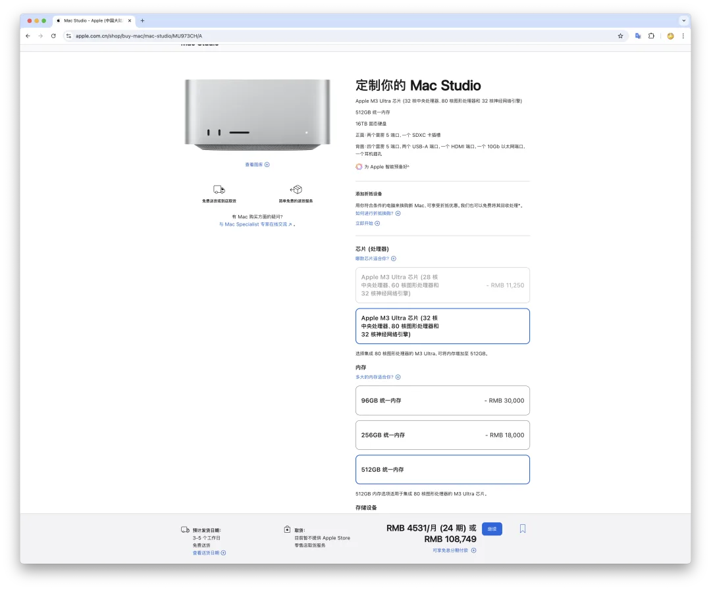711x590 pixels.
Task: Click the free returns box icon
Action: pos(296,189)
